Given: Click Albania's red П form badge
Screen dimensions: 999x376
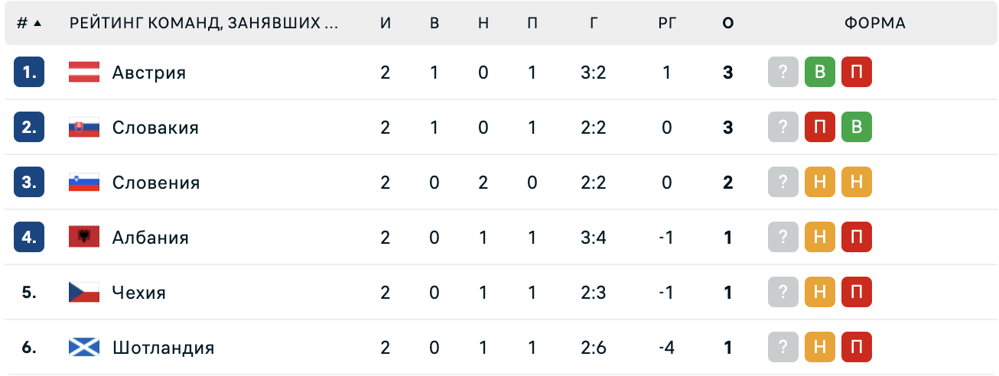Looking at the screenshot, I should pos(857,238).
